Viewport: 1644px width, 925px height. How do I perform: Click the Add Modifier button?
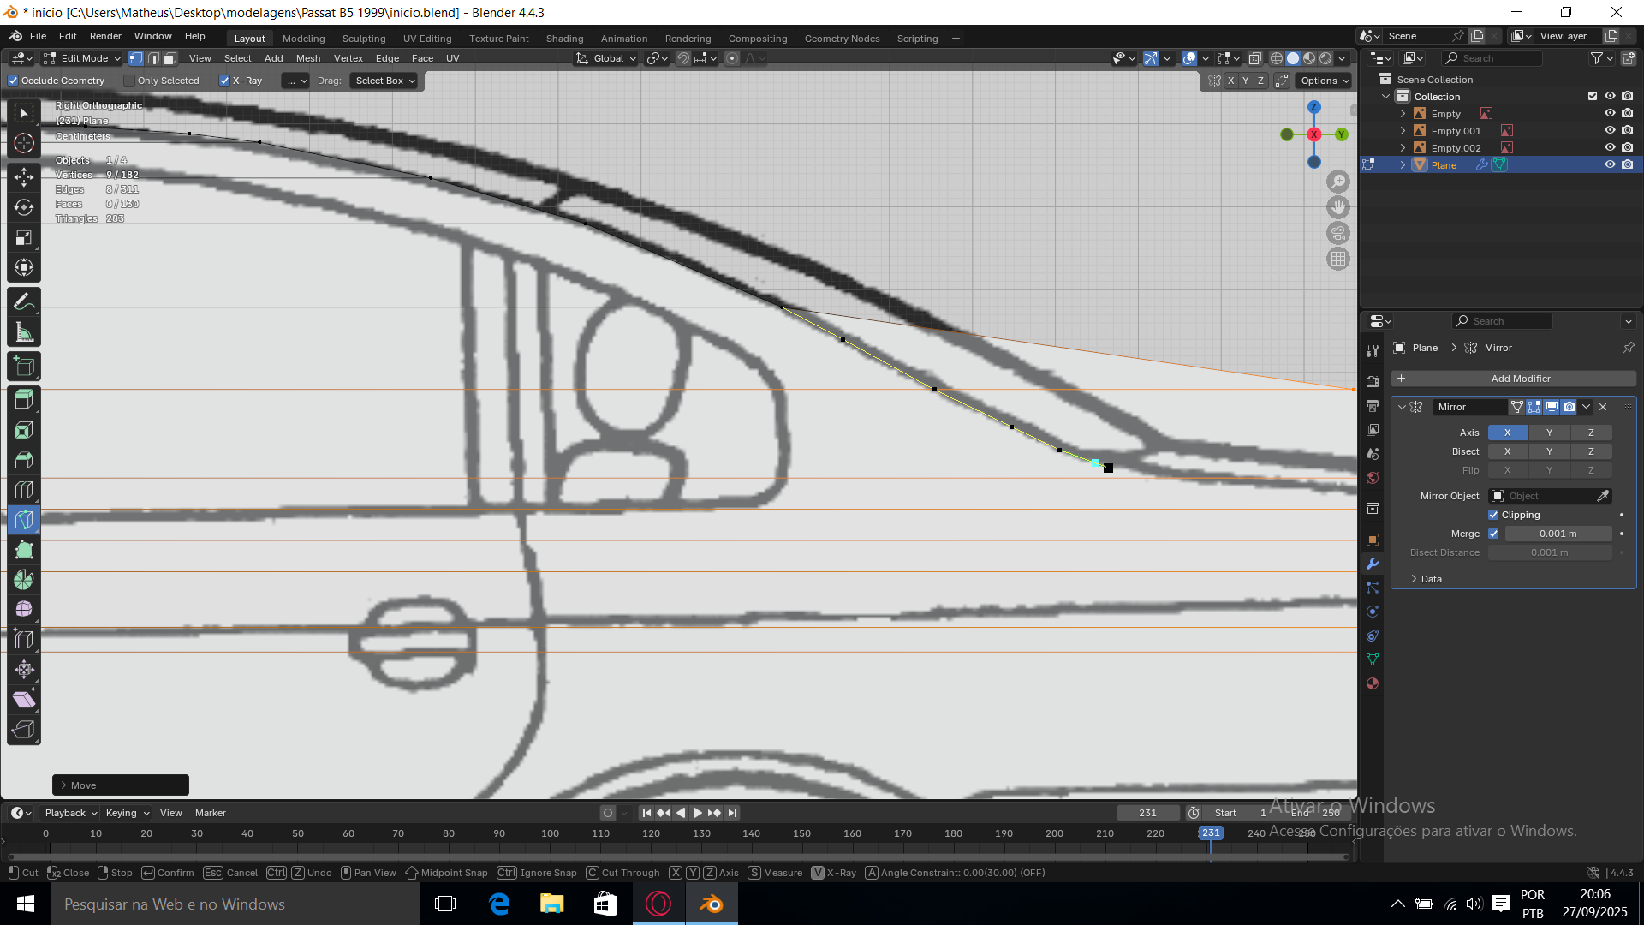point(1520,379)
